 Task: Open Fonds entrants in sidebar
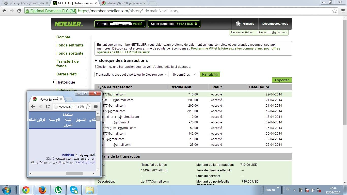click(x=70, y=45)
